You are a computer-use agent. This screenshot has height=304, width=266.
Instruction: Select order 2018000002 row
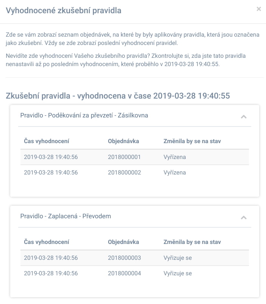(x=135, y=173)
